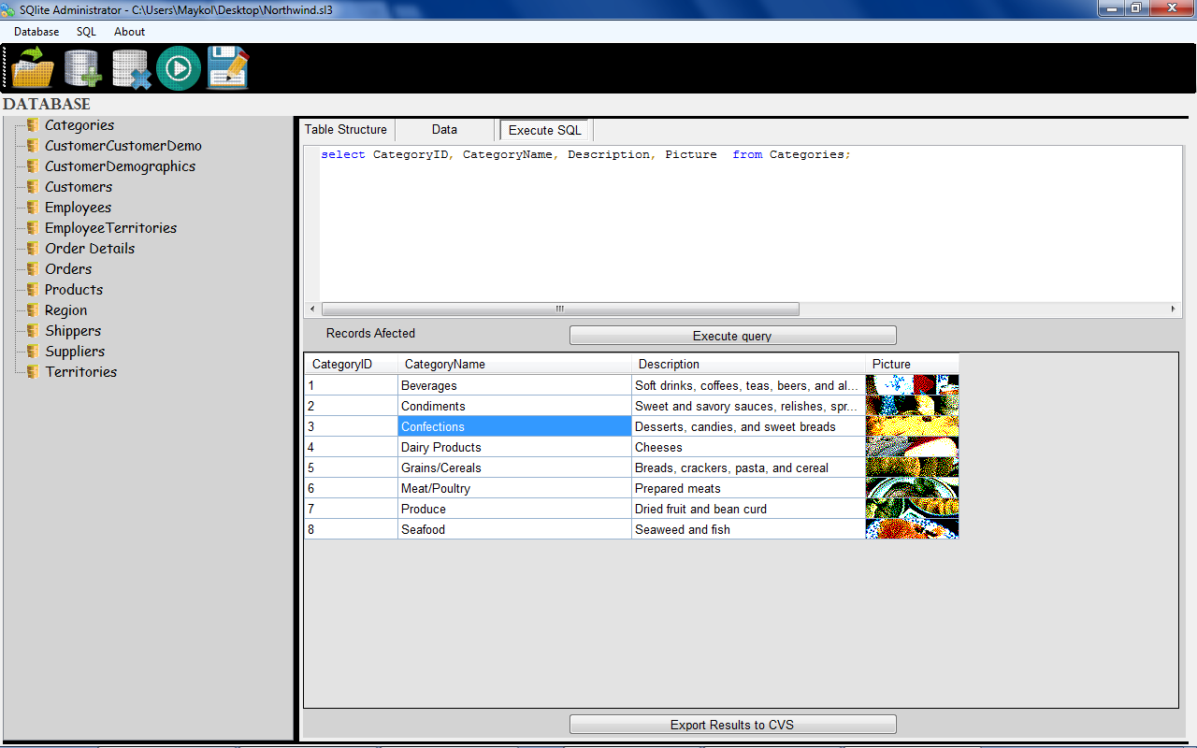
Task: Click the SQL editor horizontal scrollbar
Action: [x=559, y=309]
